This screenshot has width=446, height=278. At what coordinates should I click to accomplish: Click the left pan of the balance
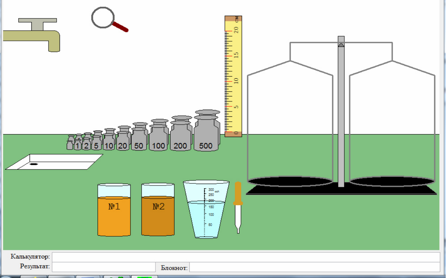coord(290,181)
